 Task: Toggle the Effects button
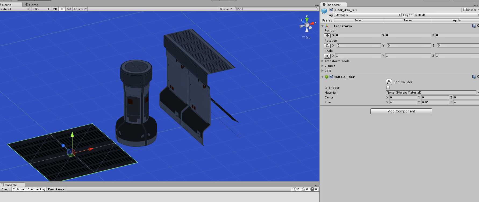pyautogui.click(x=78, y=9)
